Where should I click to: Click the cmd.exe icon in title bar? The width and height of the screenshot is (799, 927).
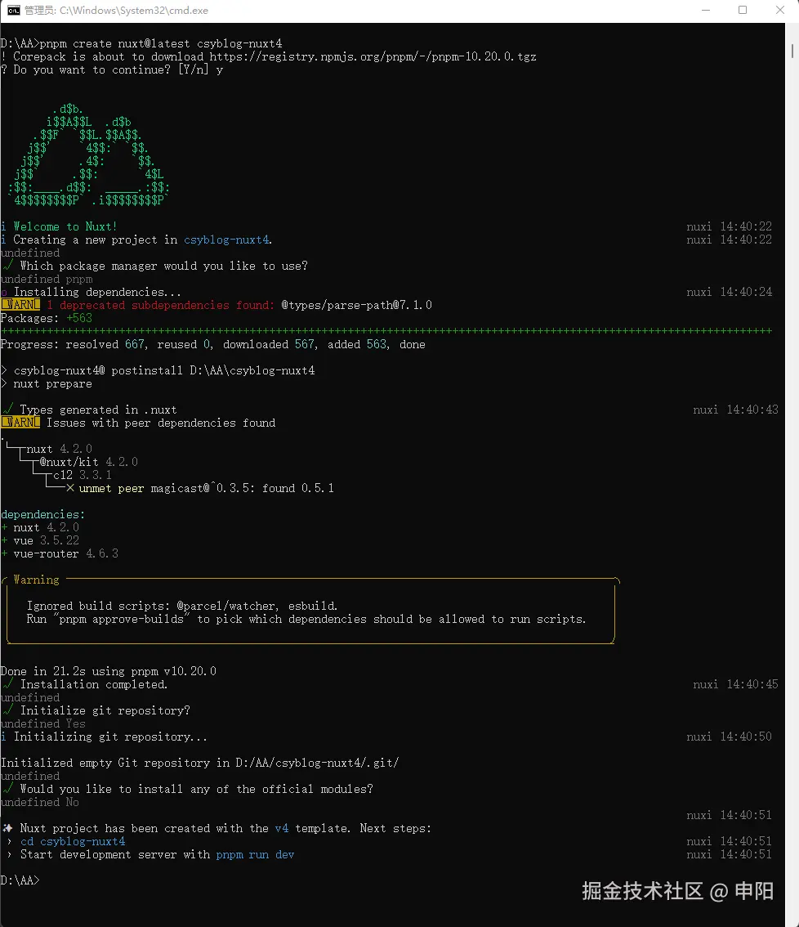tap(13, 11)
